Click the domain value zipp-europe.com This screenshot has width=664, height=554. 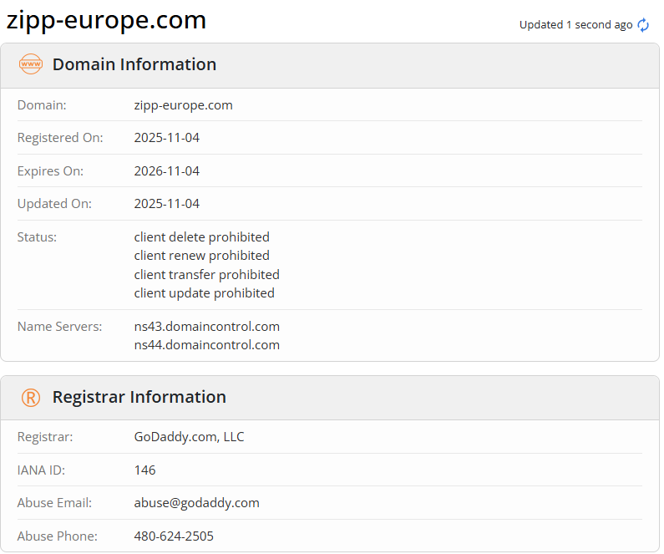click(183, 105)
